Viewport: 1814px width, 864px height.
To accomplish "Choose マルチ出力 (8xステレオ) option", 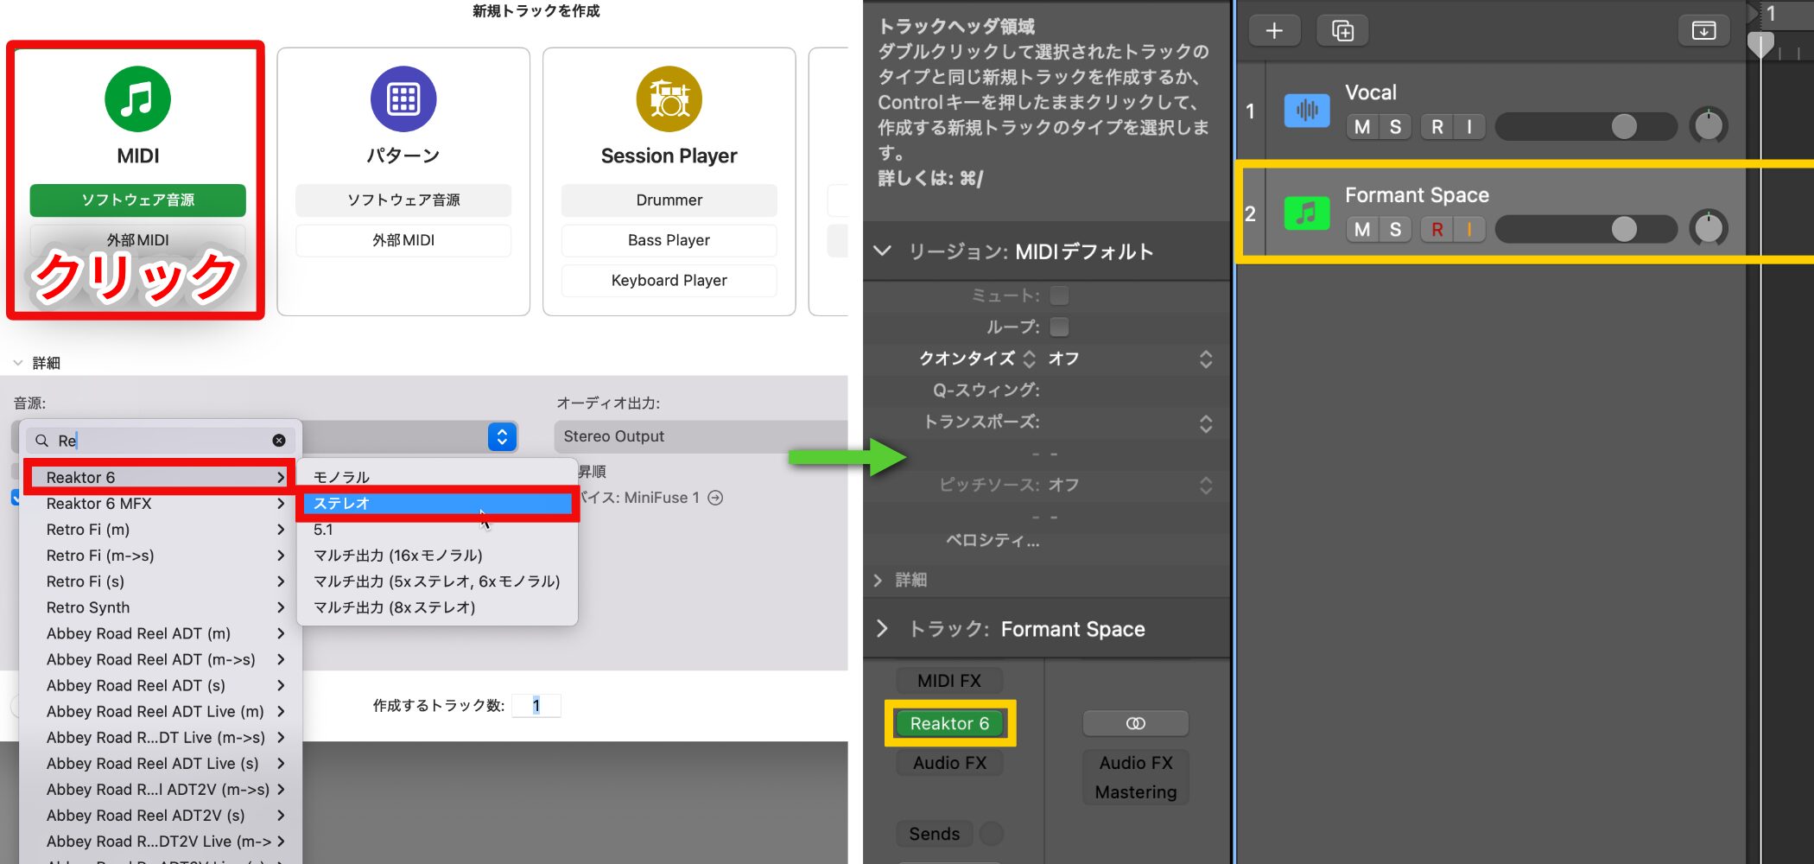I will (435, 607).
